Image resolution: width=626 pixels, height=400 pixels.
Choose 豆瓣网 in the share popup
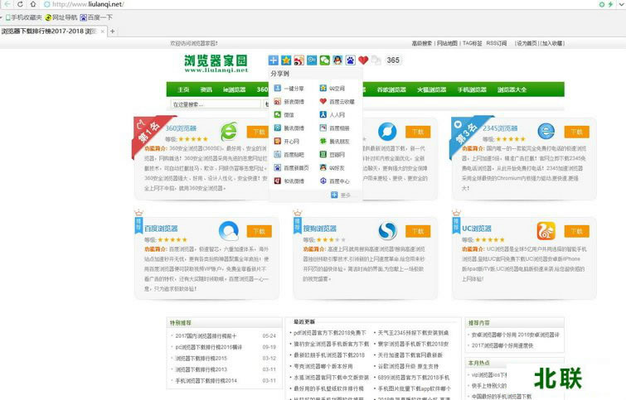pos(332,154)
